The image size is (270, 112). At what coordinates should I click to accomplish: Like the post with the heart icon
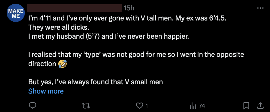tap(139, 106)
